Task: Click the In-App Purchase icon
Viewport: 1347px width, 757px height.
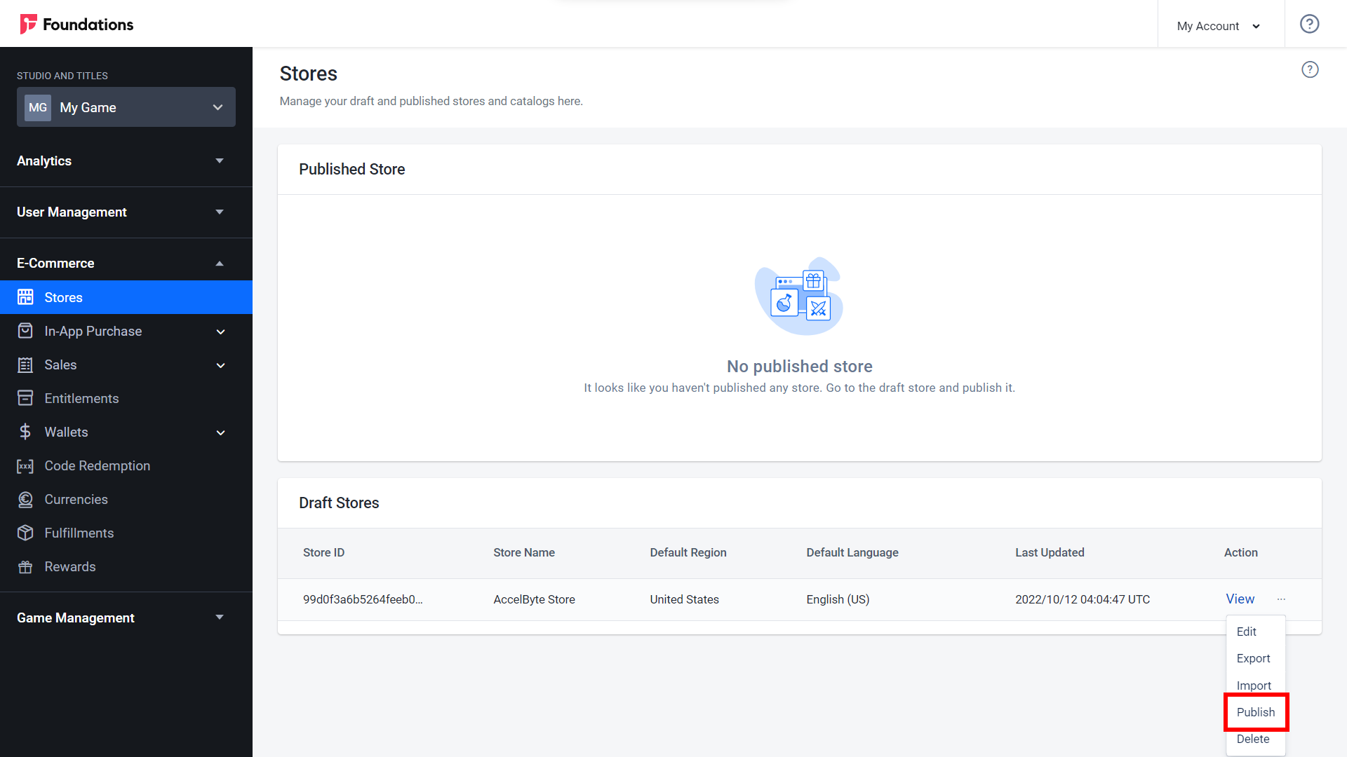Action: (26, 331)
